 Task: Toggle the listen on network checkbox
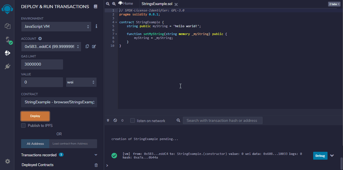[x=133, y=120]
